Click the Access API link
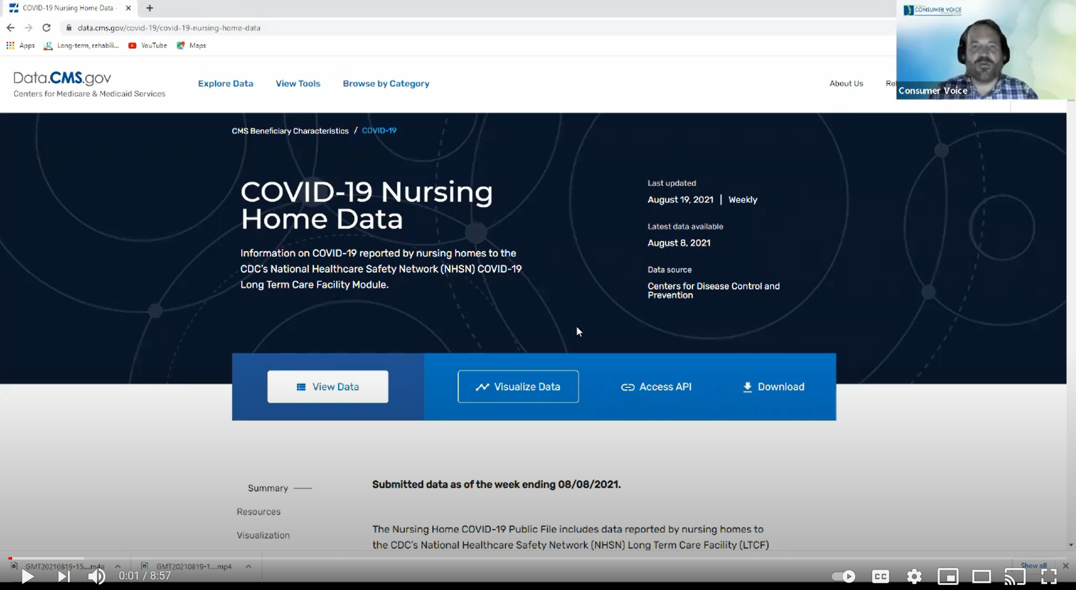The image size is (1076, 590). [656, 387]
